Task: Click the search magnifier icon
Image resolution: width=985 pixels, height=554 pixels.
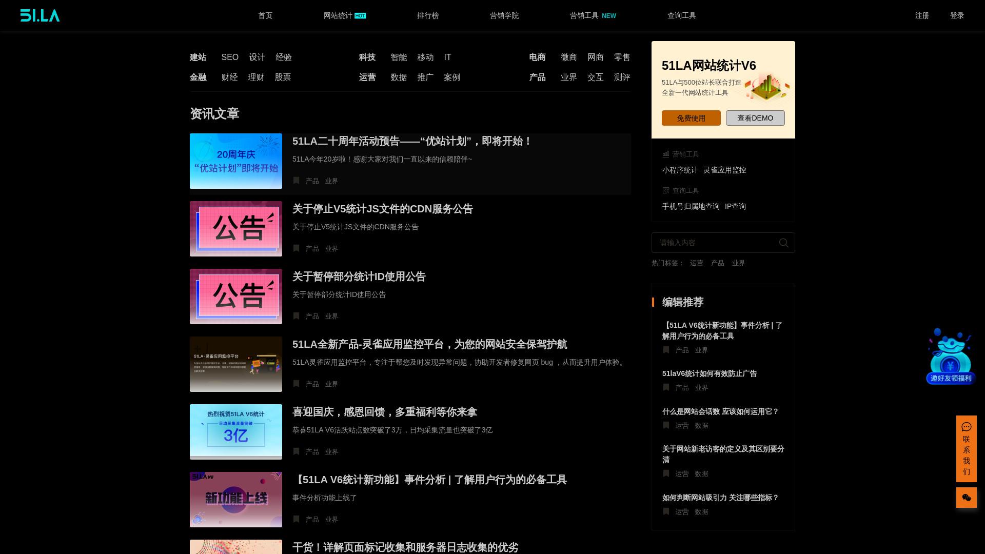Action: 783,243
